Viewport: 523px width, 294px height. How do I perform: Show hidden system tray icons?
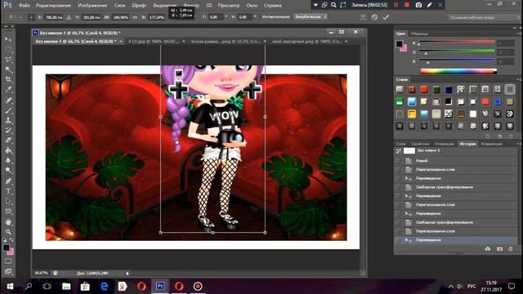pyautogui.click(x=450, y=287)
